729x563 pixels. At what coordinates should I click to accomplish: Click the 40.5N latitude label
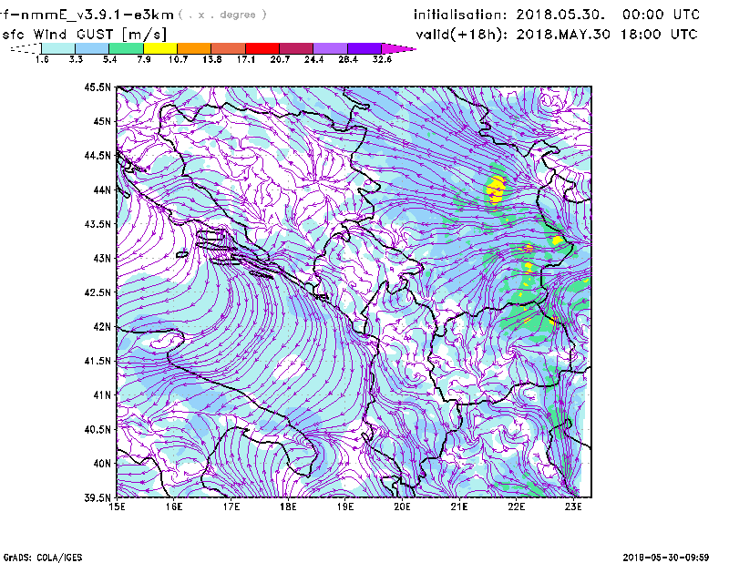point(98,429)
